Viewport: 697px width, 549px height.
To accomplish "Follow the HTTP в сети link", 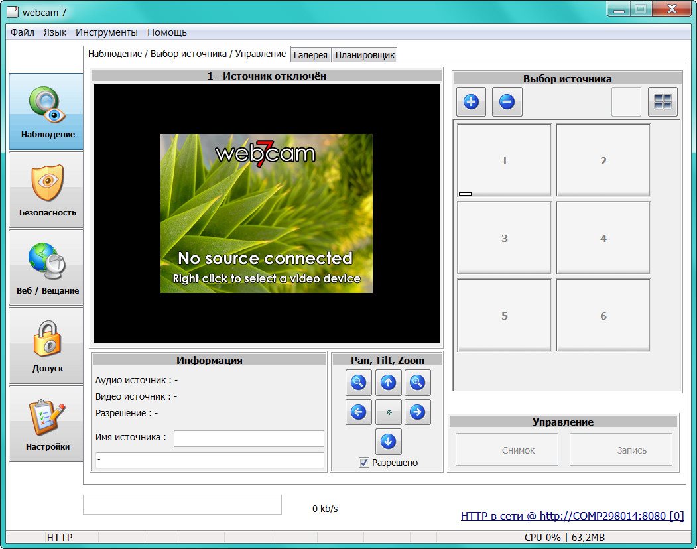I will point(572,515).
